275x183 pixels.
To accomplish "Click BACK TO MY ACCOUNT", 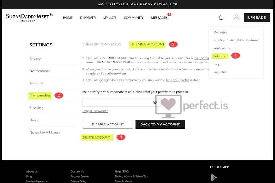I will click(160, 124).
